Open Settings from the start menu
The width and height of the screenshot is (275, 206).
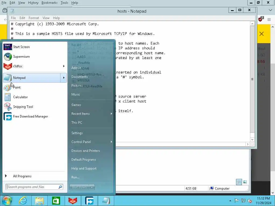point(77,133)
